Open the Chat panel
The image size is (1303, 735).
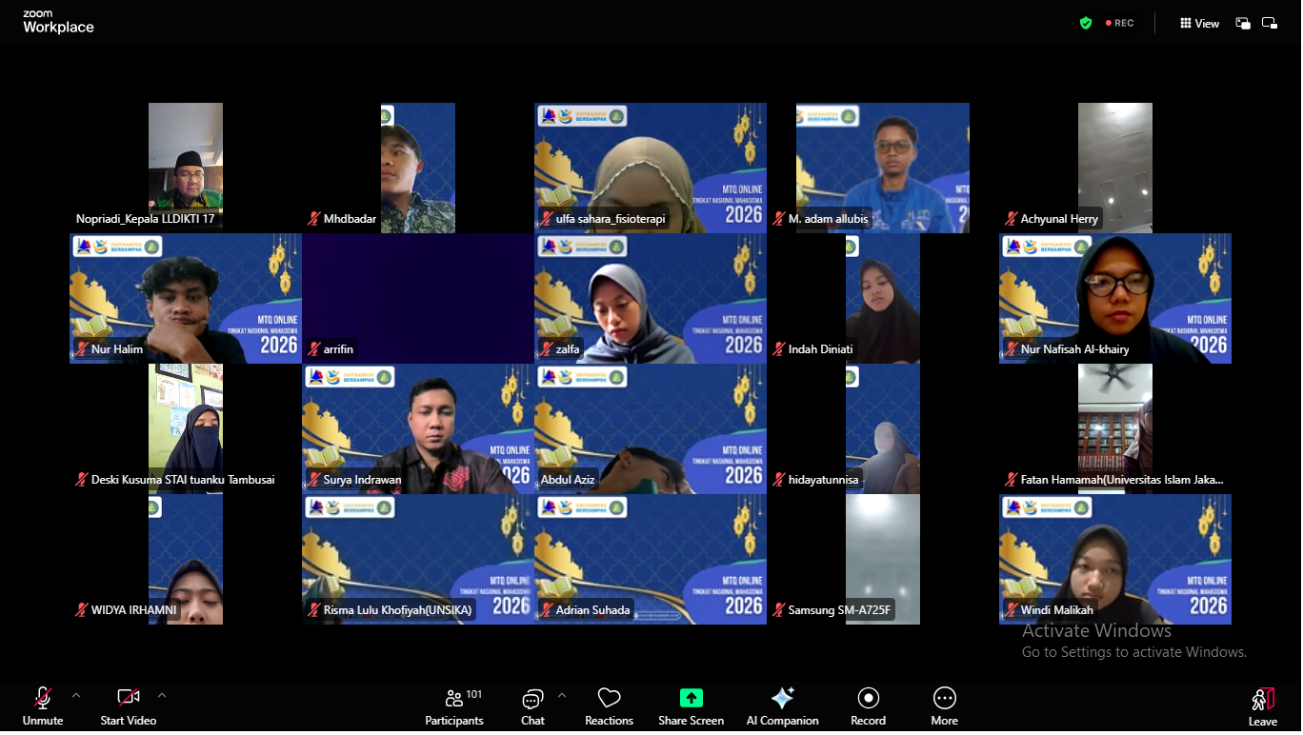[532, 706]
